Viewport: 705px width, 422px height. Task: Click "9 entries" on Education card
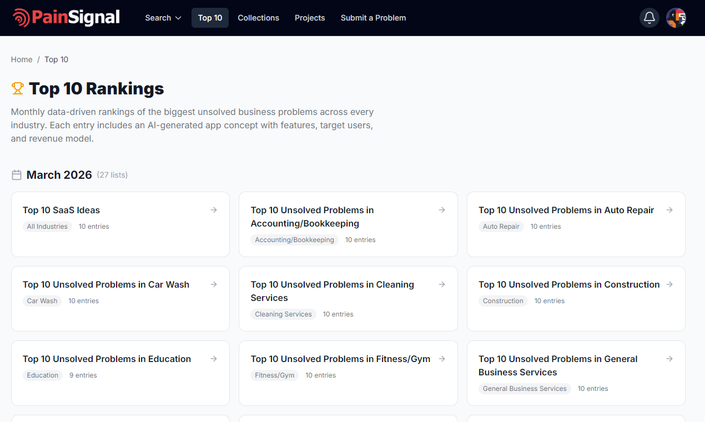[83, 375]
